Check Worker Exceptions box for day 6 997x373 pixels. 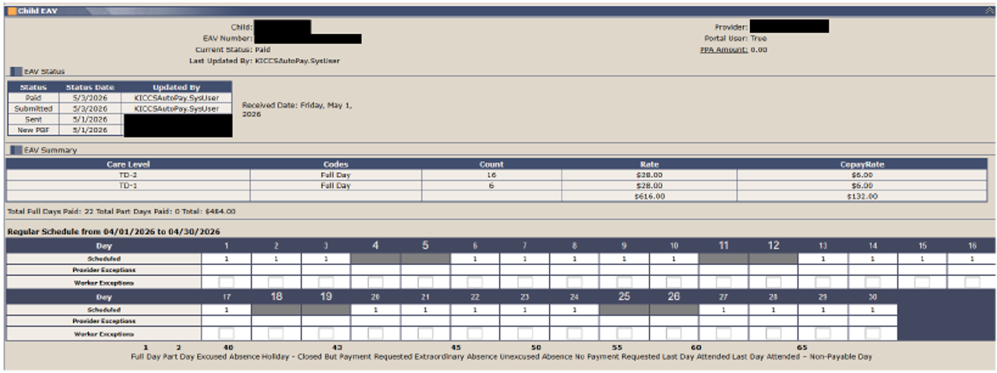tap(475, 283)
